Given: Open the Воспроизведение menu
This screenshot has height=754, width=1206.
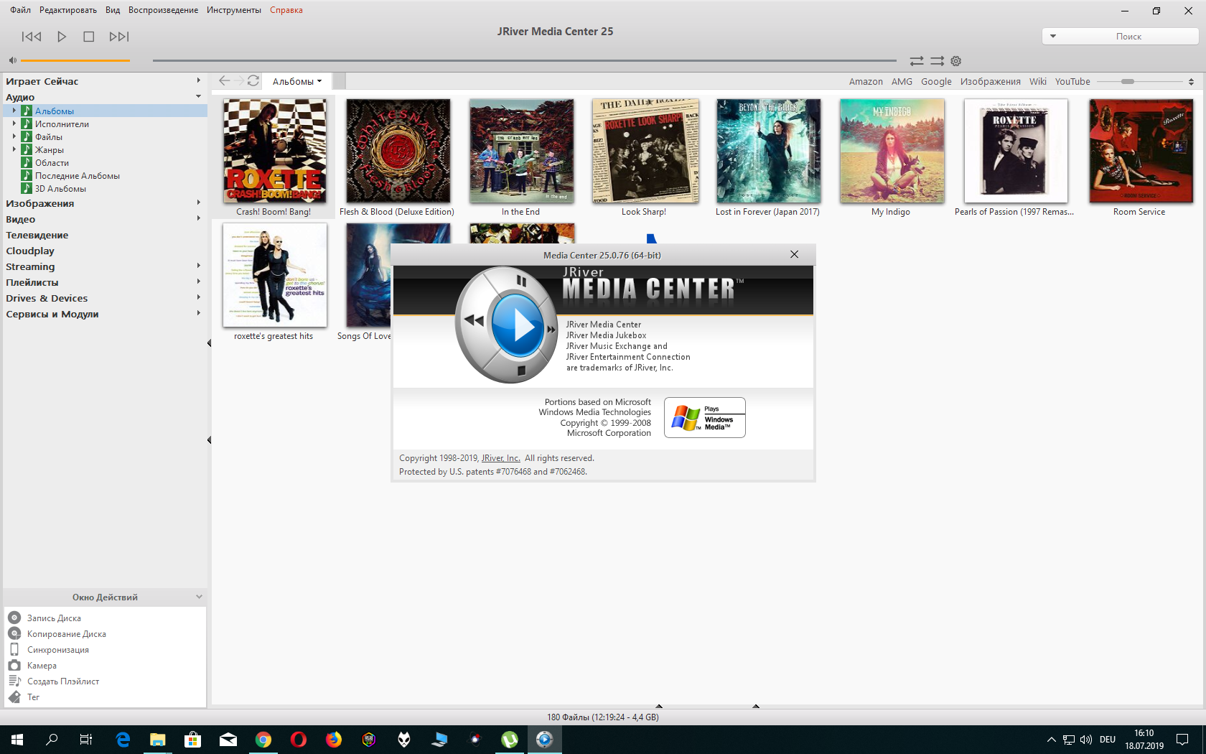Looking at the screenshot, I should (163, 10).
